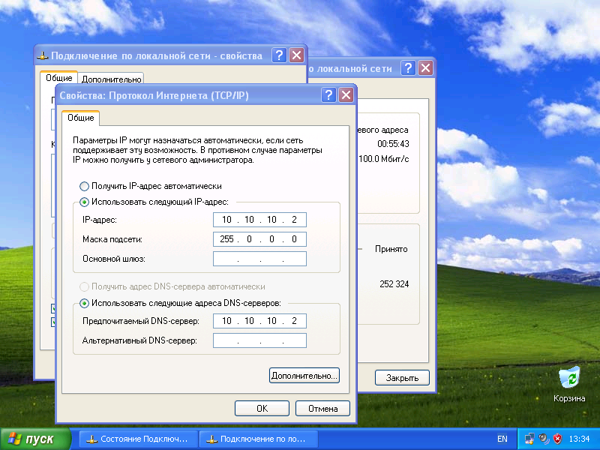
Task: Close the connection properties window
Action: tap(297, 55)
